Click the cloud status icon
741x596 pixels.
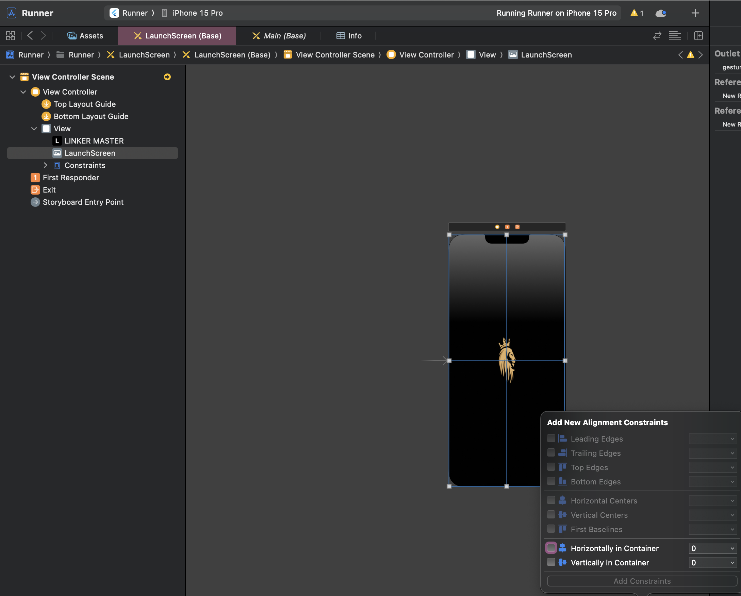661,13
